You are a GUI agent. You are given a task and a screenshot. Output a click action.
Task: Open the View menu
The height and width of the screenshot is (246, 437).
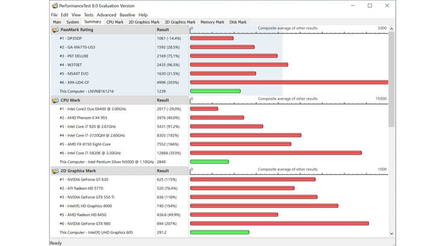tap(76, 15)
